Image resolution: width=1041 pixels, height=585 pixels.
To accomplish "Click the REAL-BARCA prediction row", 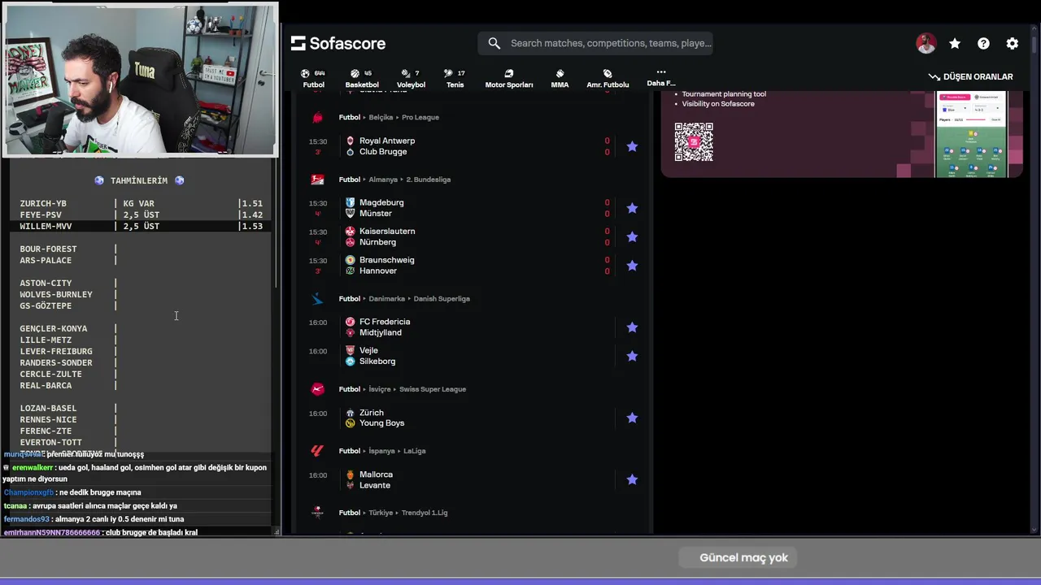I will [x=68, y=386].
